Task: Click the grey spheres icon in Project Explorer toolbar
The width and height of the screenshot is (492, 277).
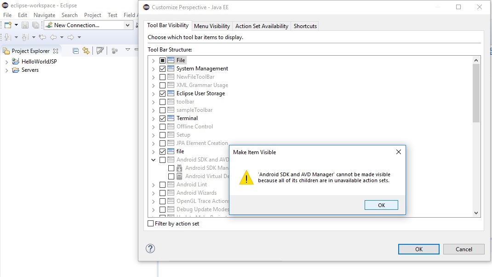Action: pyautogui.click(x=115, y=51)
